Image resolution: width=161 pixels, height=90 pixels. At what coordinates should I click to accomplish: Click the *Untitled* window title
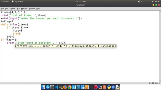pos(80,5)
